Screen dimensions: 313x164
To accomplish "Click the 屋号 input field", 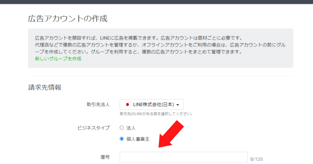I will point(184,157).
